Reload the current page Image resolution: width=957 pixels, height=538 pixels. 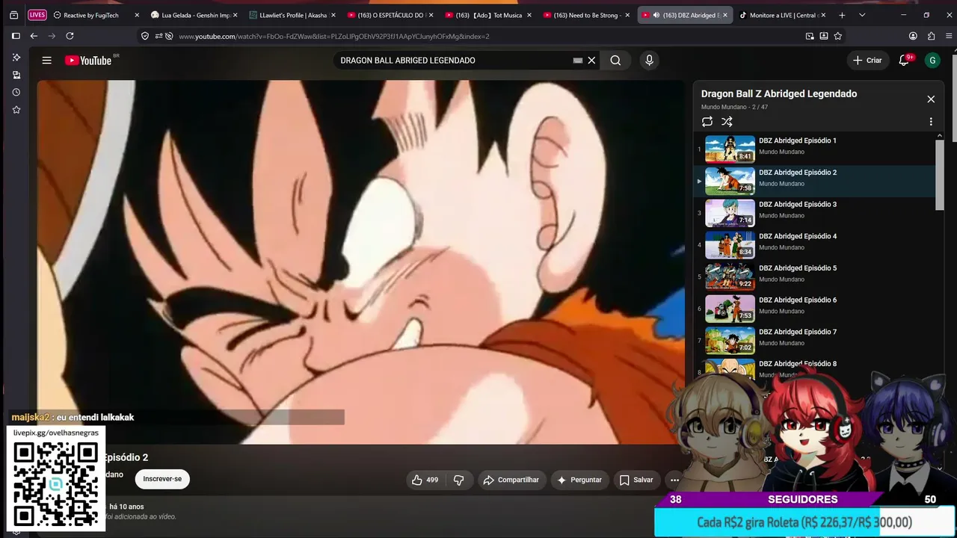(x=70, y=36)
